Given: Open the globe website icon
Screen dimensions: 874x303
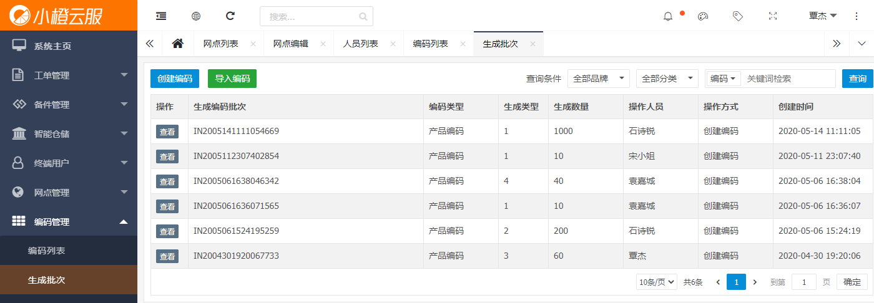Looking at the screenshot, I should [196, 16].
